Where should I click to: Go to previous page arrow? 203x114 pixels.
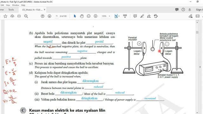pyautogui.click(x=43, y=16)
